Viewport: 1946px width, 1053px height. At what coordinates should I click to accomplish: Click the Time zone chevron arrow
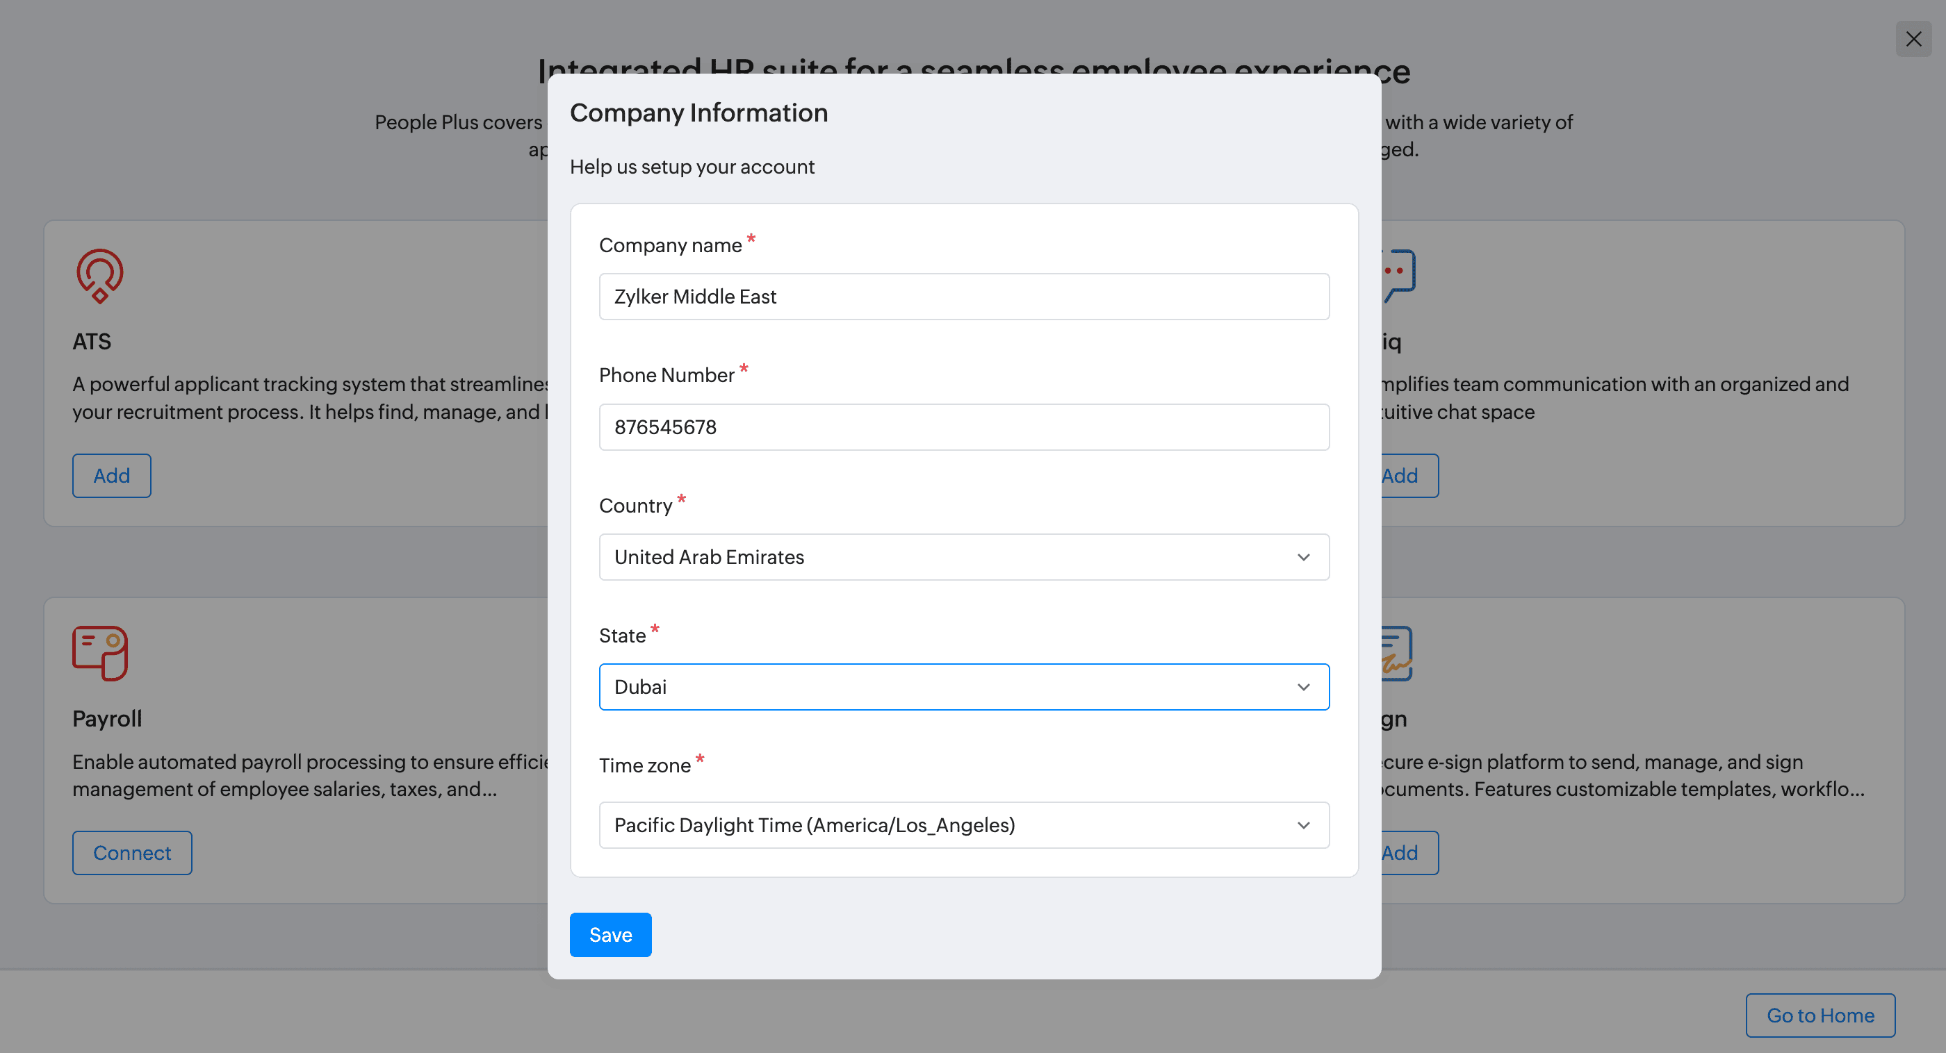point(1303,825)
